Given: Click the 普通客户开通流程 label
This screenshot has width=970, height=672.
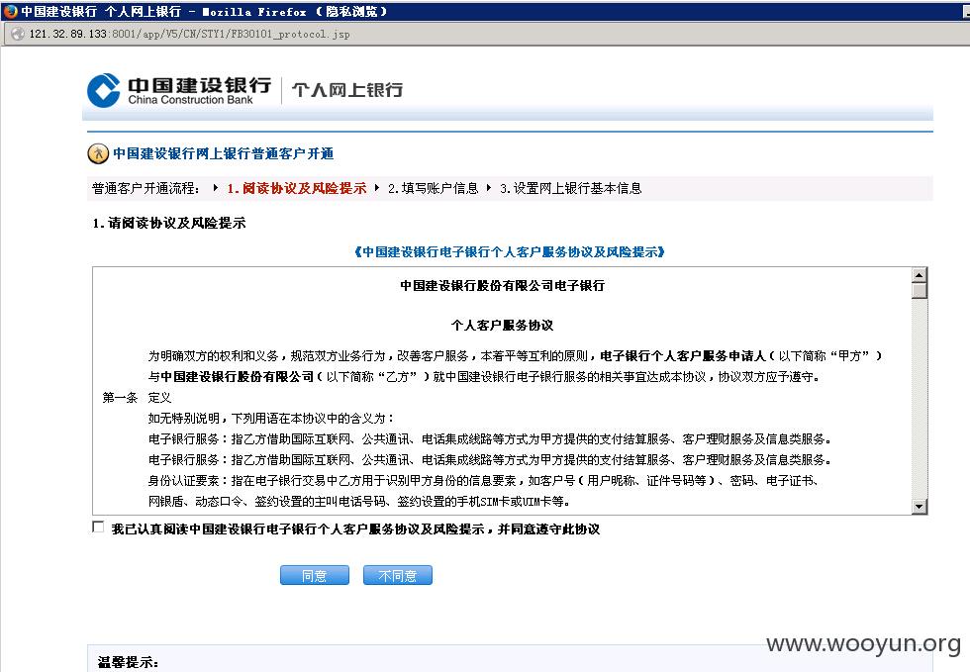Looking at the screenshot, I should [145, 188].
